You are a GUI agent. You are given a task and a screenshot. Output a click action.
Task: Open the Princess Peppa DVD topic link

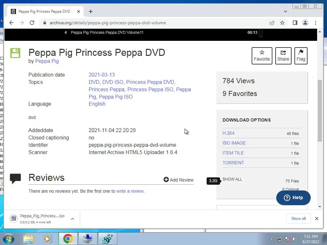click(x=150, y=82)
